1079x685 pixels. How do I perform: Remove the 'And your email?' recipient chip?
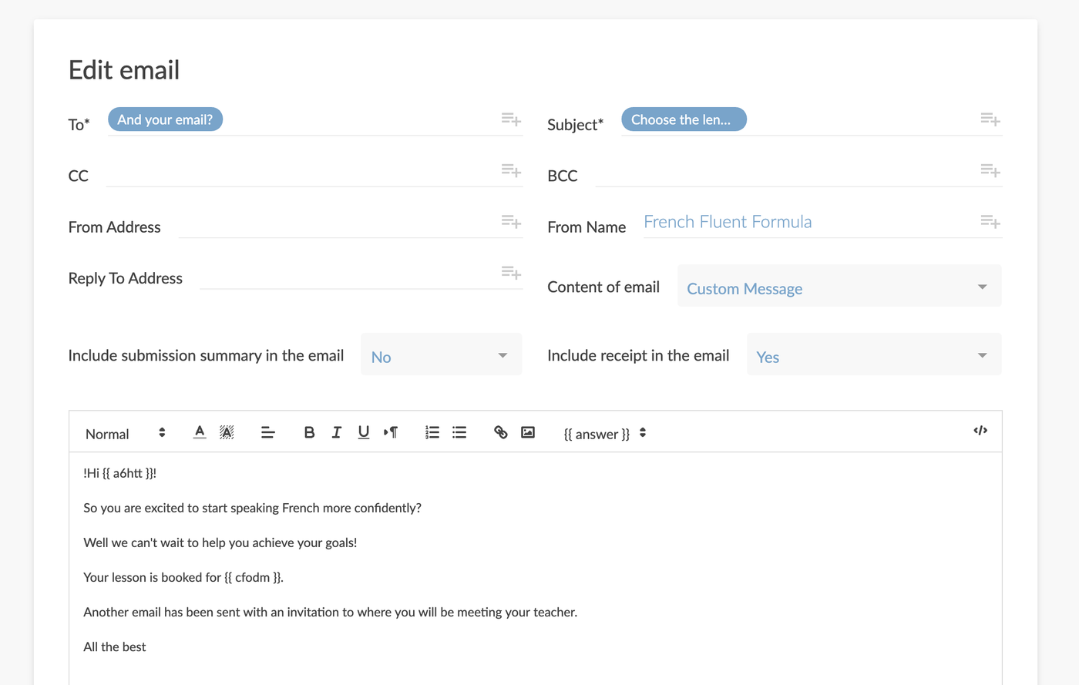[165, 119]
